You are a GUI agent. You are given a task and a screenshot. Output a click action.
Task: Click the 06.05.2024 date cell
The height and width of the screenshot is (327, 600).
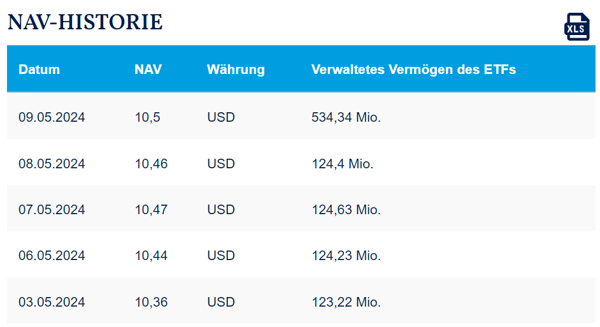click(x=52, y=256)
